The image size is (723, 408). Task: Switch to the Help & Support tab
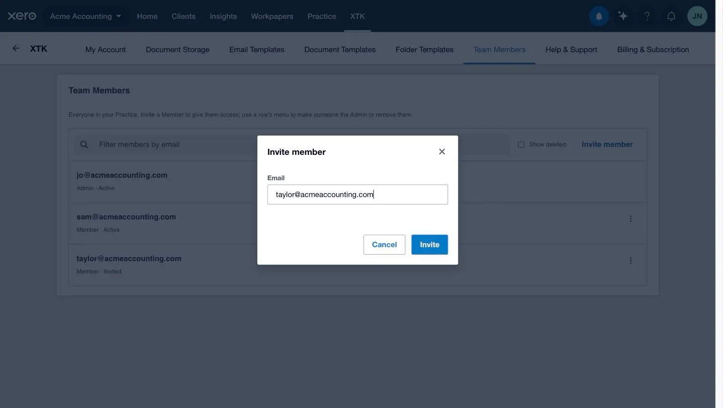[572, 50]
